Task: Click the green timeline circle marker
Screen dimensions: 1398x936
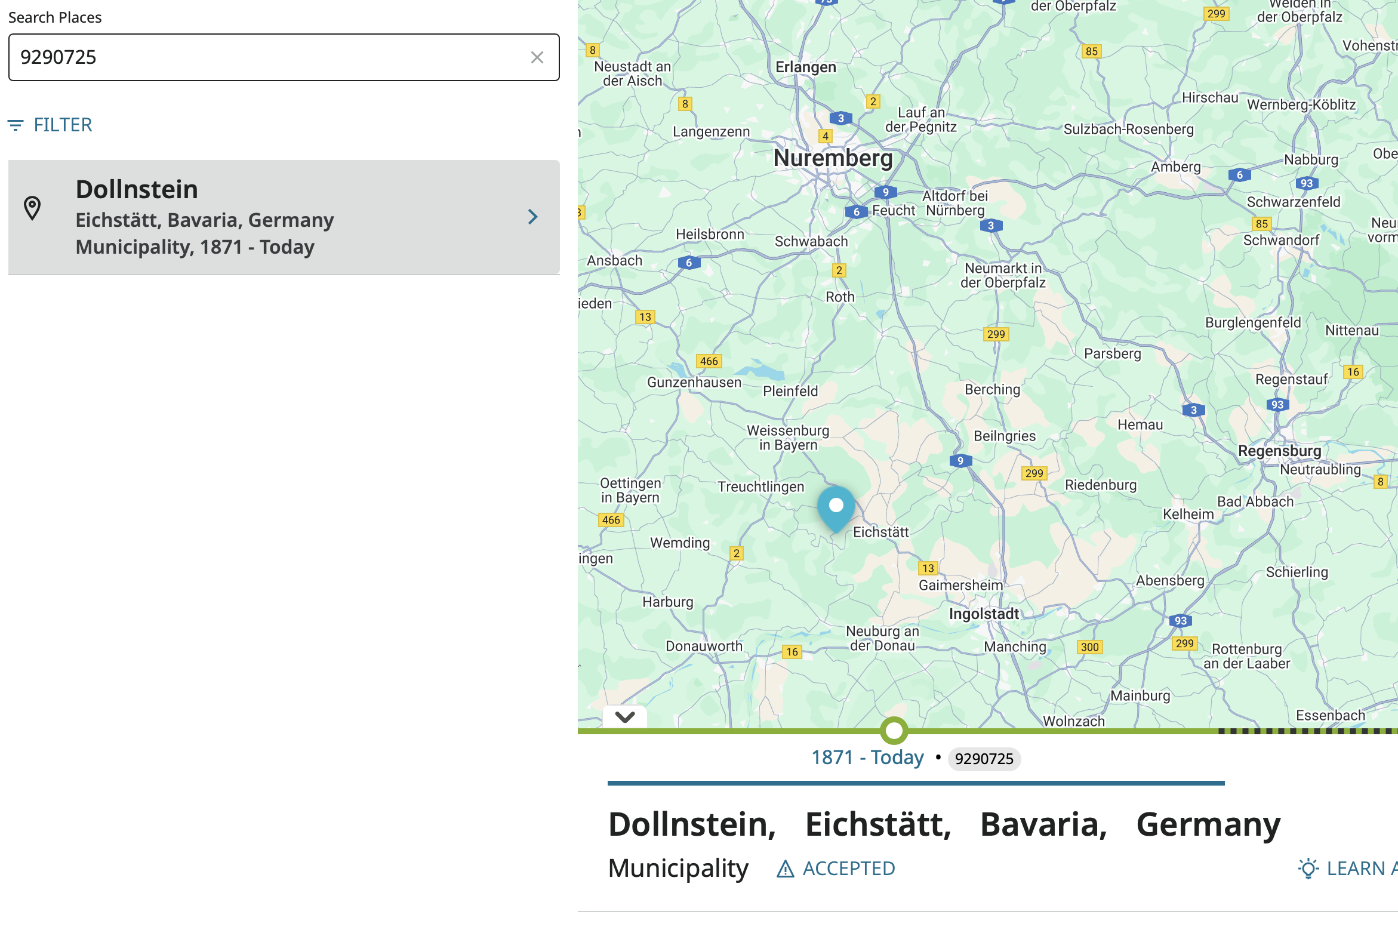Action: (894, 730)
